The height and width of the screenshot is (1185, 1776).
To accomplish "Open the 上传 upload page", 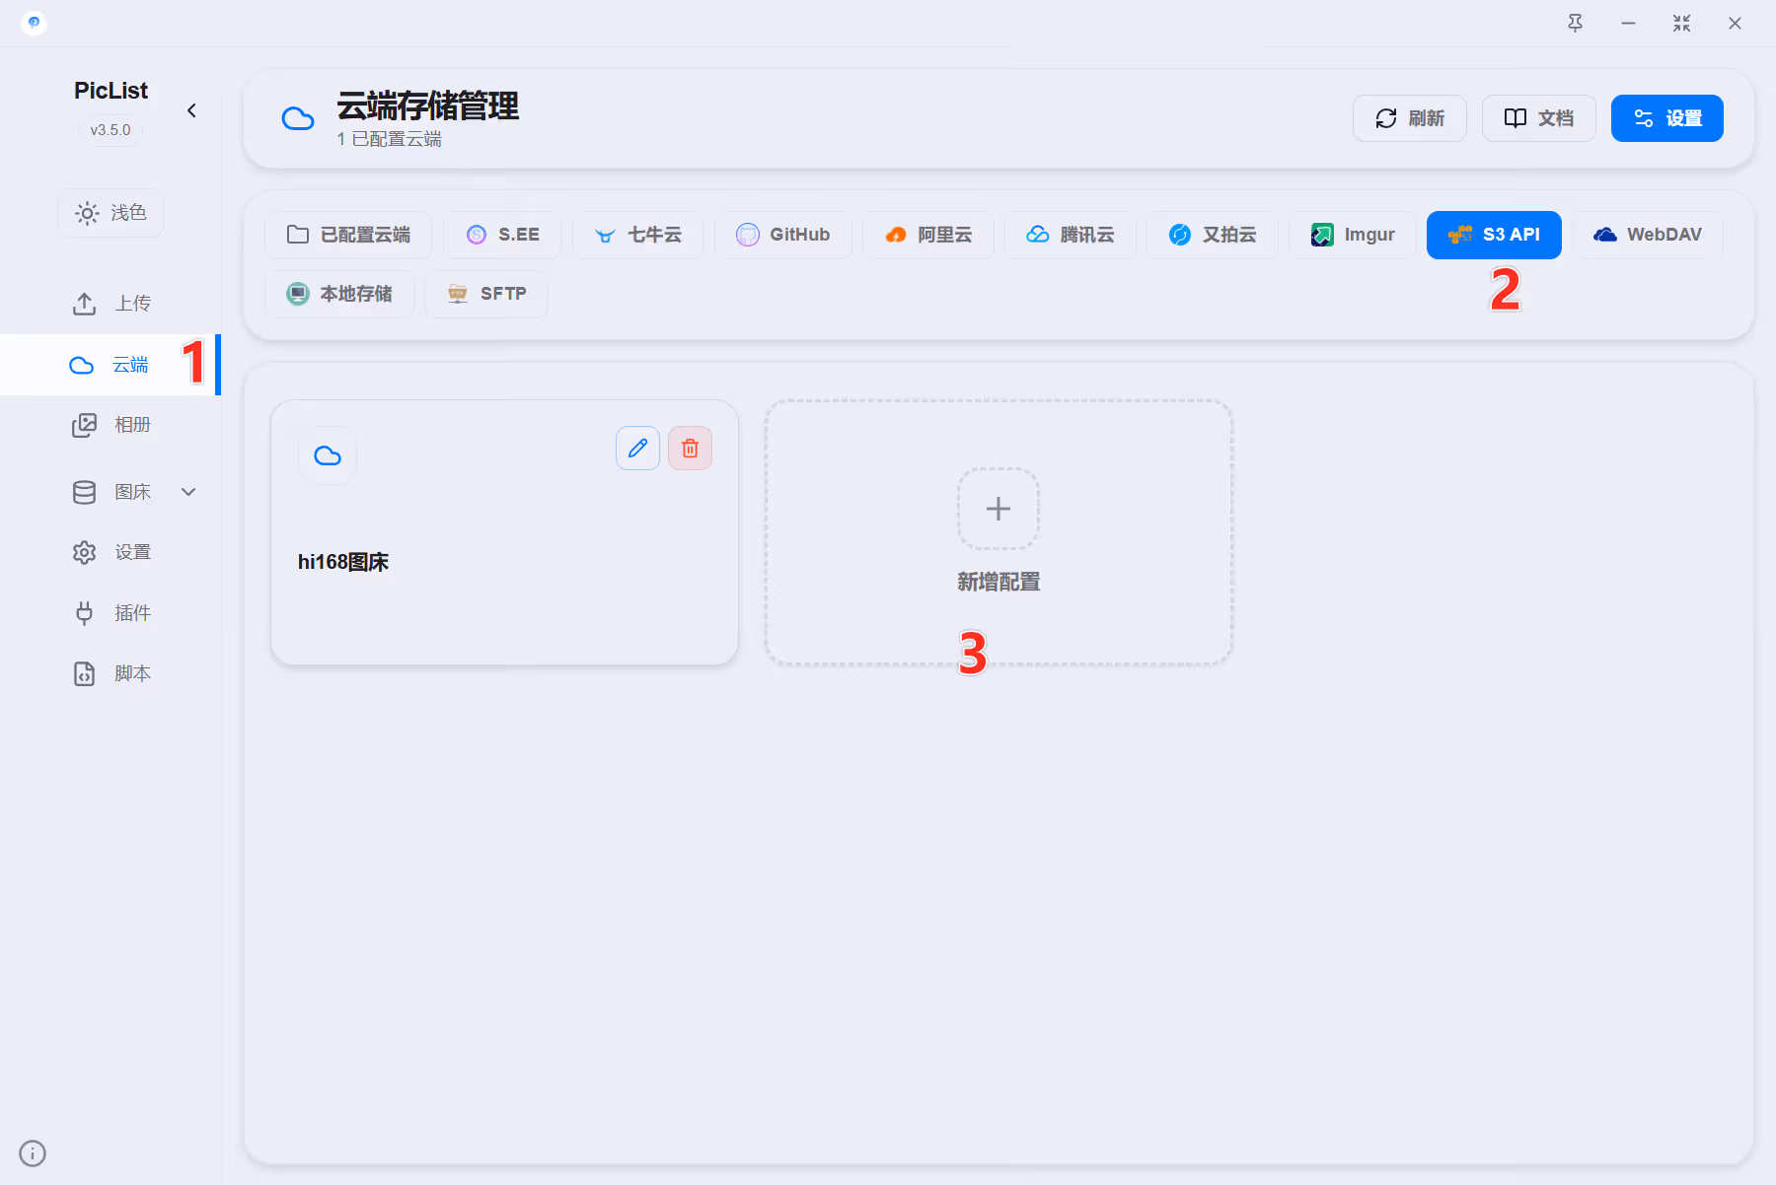I will (x=111, y=304).
